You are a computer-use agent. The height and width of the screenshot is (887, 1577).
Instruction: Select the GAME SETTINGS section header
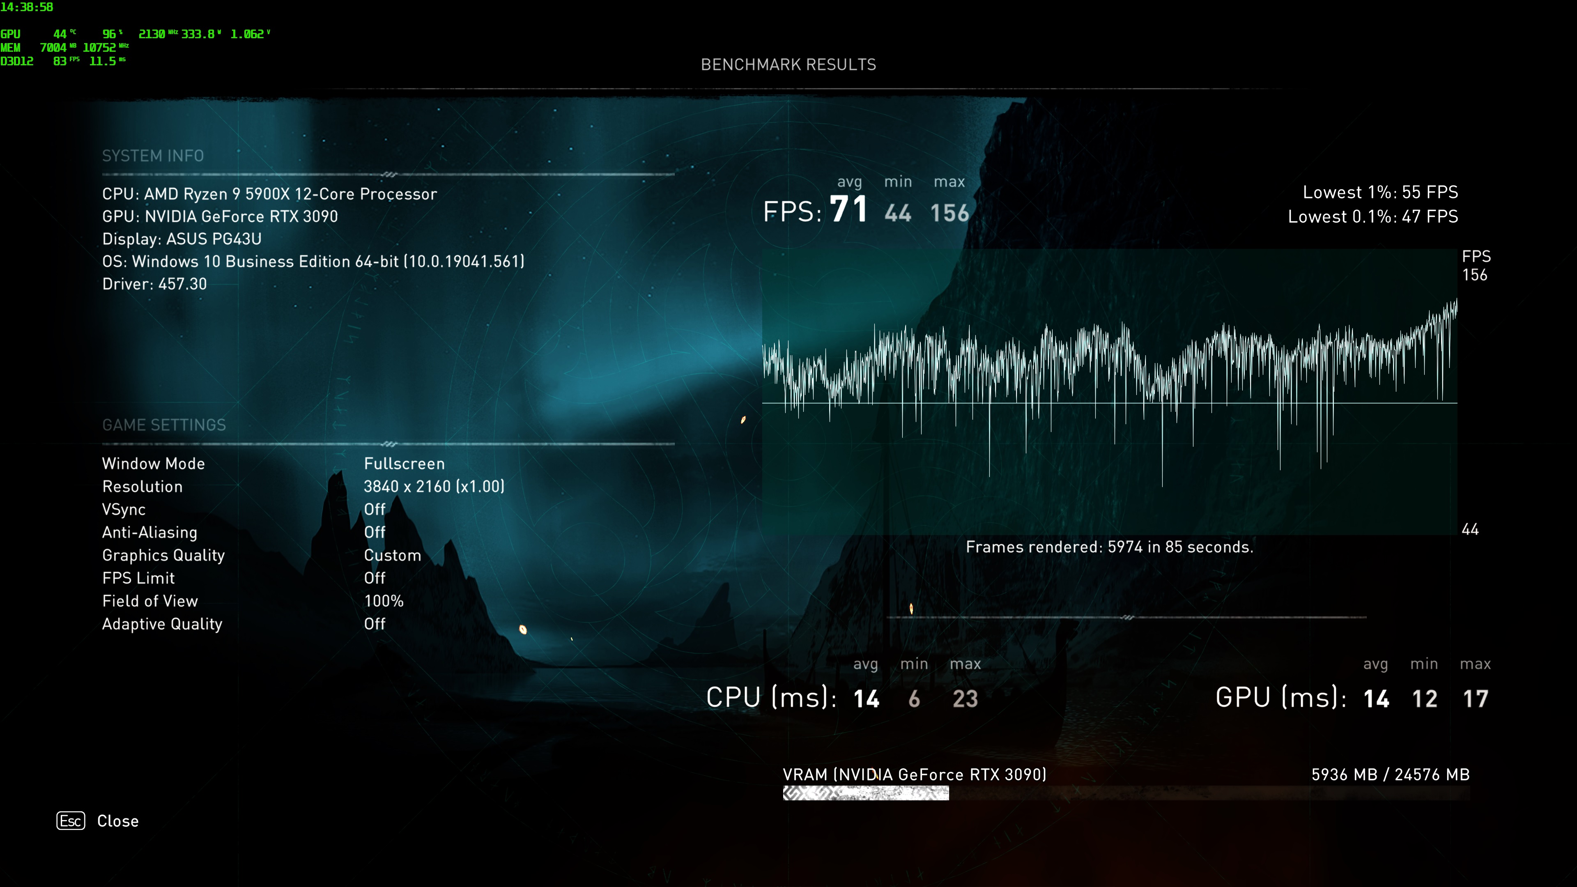[x=164, y=425]
